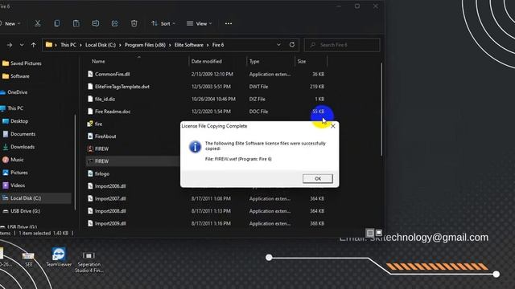Image resolution: width=515 pixels, height=289 pixels.
Task: Click OK in the License File Copying dialog
Action: coord(318,178)
